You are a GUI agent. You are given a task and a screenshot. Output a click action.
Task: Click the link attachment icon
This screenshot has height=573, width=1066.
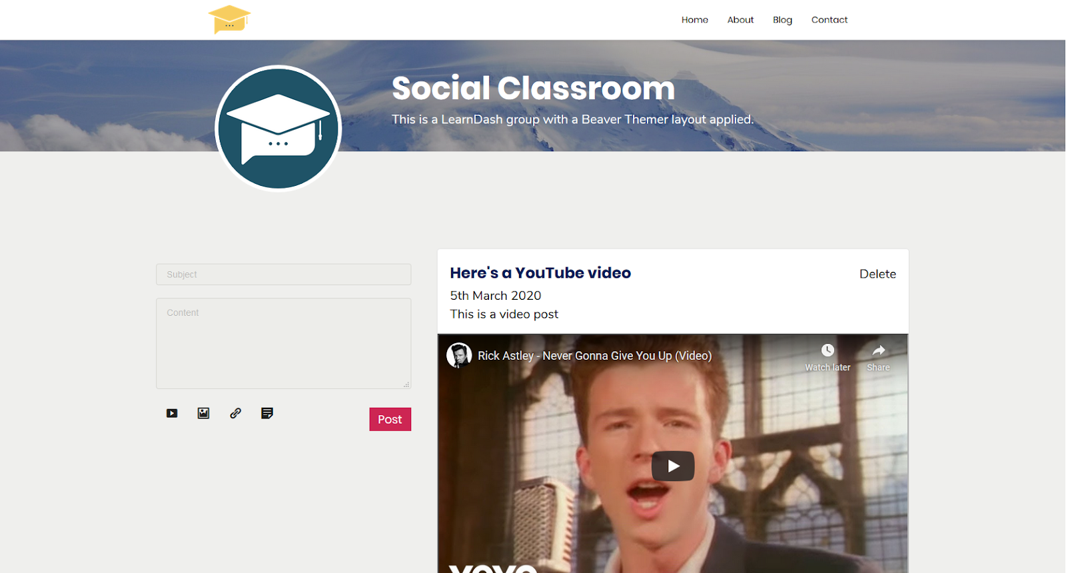235,413
